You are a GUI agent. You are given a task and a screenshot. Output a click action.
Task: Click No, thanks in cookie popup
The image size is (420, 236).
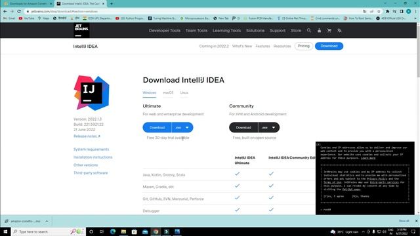pyautogui.click(x=360, y=196)
